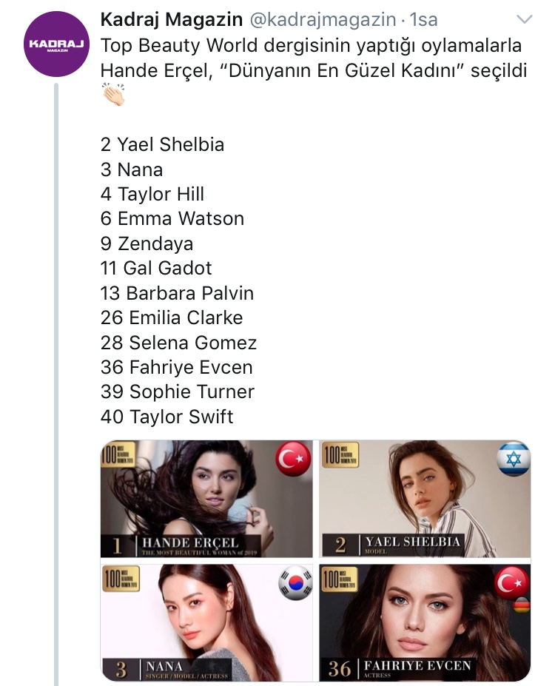Click the 100 badge on Nana image
The image size is (555, 686).
coord(121,579)
